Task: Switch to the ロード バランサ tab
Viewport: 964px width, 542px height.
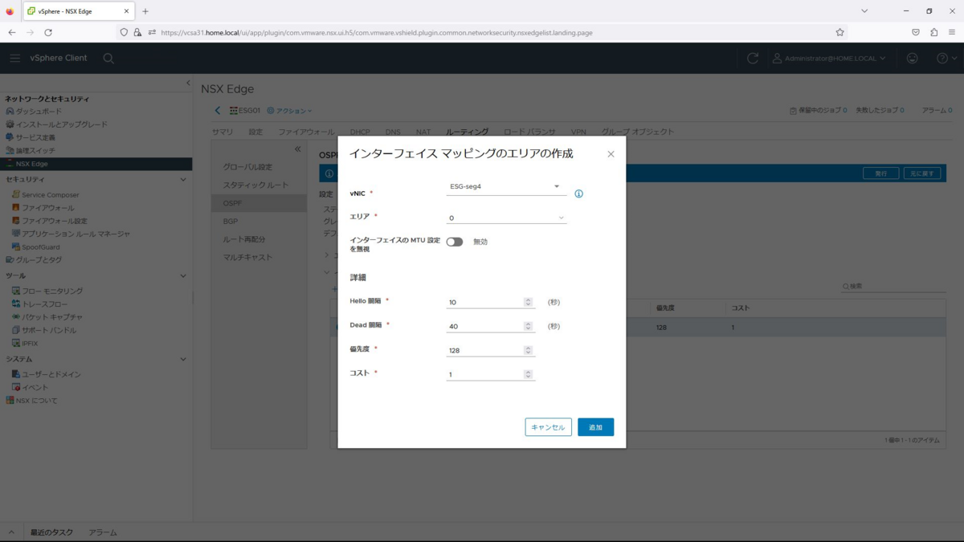Action: (529, 132)
